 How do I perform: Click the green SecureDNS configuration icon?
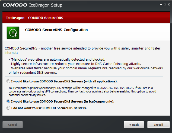[13, 33]
